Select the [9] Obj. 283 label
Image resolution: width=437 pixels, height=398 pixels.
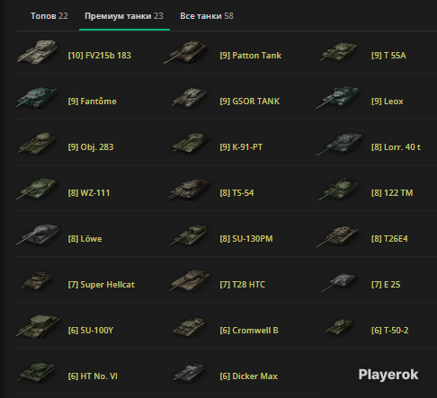coord(91,147)
